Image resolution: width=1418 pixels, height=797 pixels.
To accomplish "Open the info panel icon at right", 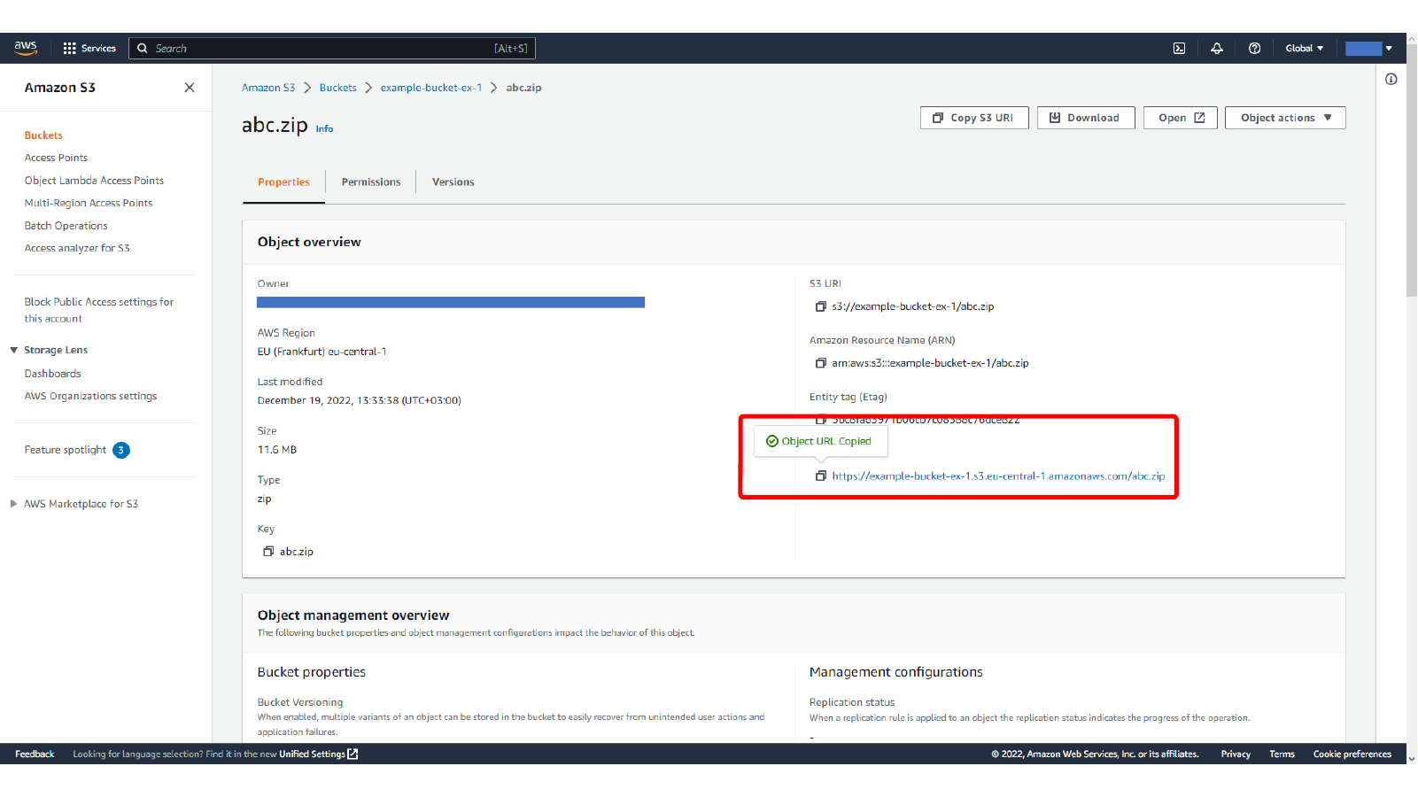I will pos(1391,80).
